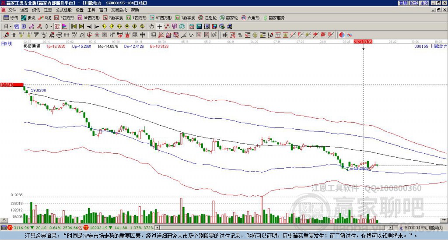The height and width of the screenshot is (240, 448).
Task: Expand the candlestick style dropdown arrow
Action: [51, 27]
